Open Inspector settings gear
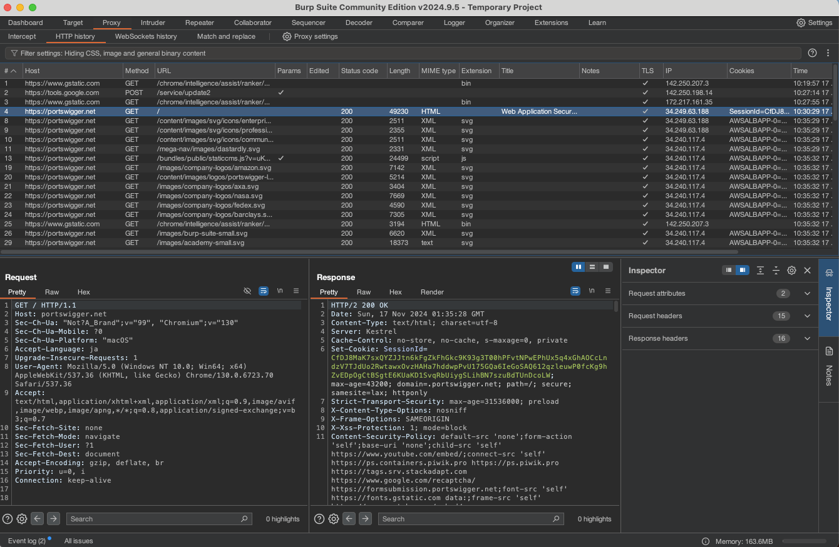The width and height of the screenshot is (839, 547). point(791,270)
